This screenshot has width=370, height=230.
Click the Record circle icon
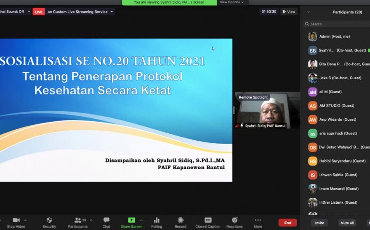180,220
